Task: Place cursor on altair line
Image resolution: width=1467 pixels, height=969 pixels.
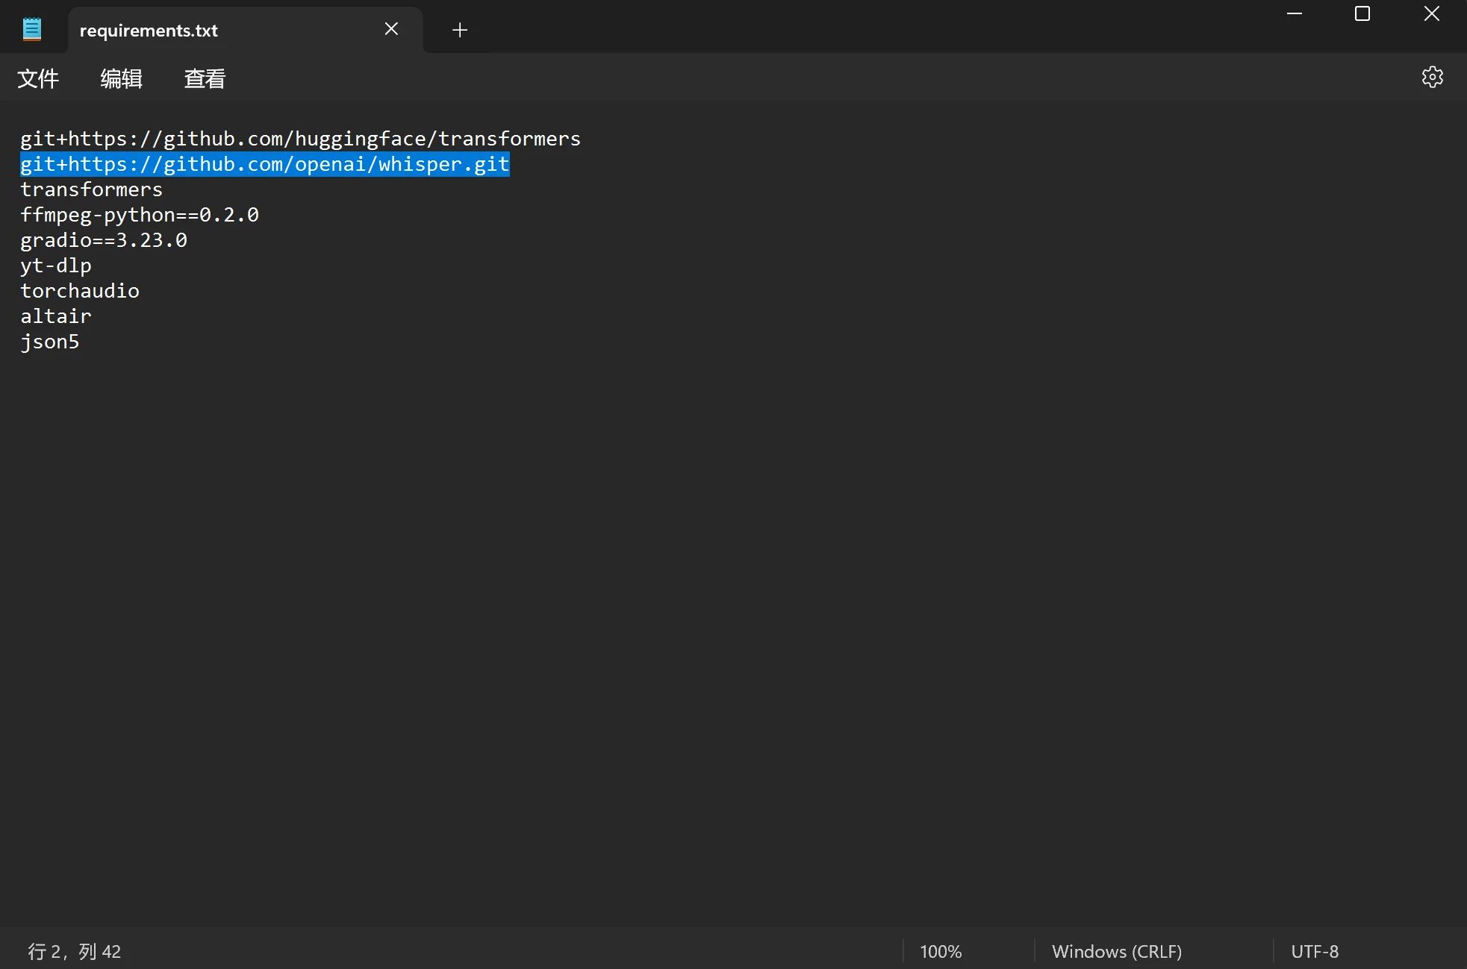Action: (x=56, y=316)
